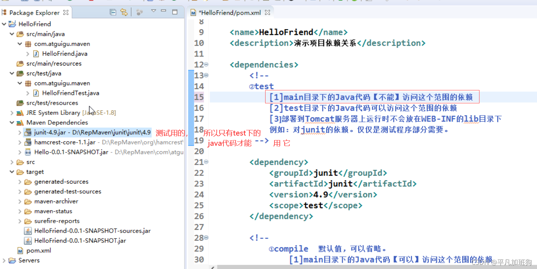This screenshot has width=537, height=269.
Task: Click pom.xml file icon in tree
Action: [x=20, y=250]
